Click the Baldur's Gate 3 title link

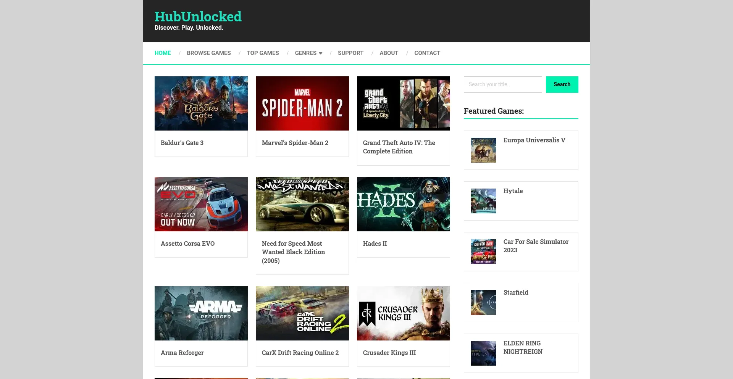click(x=182, y=143)
